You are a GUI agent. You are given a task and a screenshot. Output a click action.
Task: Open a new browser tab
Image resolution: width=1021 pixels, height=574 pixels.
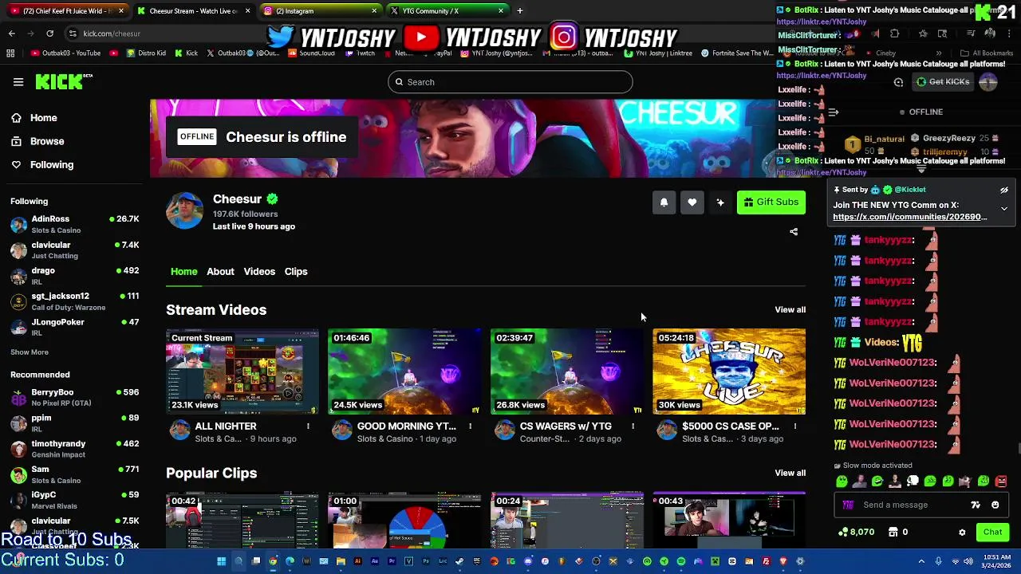520,11
